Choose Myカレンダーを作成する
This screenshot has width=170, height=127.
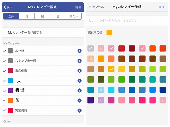[43, 32]
